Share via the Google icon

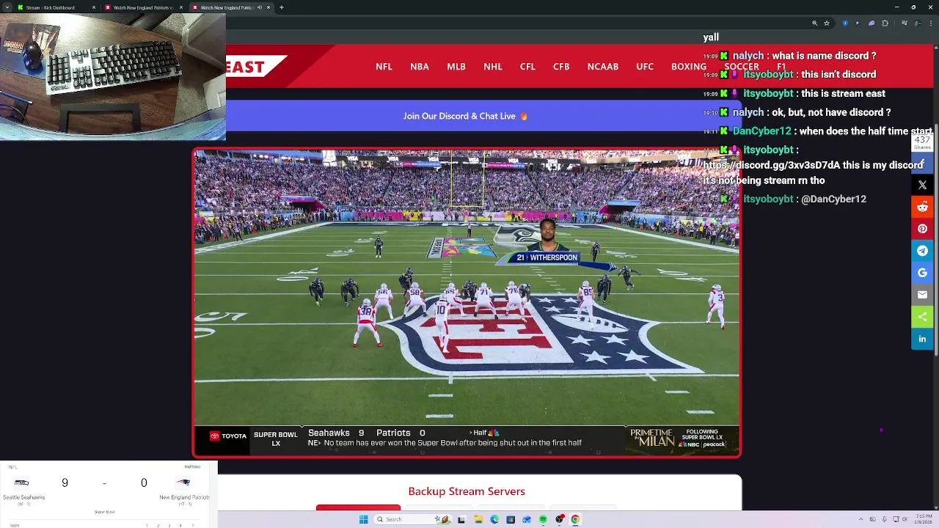(x=922, y=273)
